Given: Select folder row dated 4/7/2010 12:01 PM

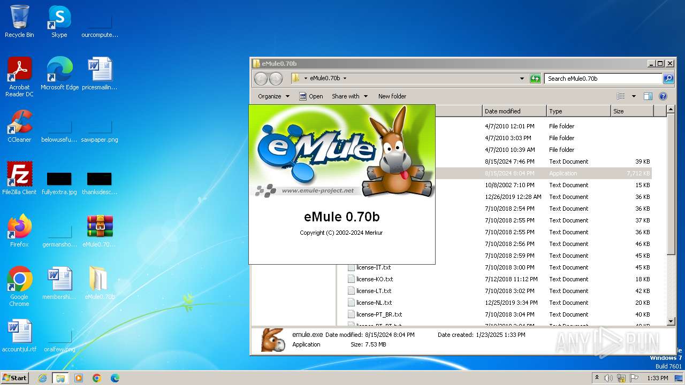Looking at the screenshot, I should (x=544, y=126).
